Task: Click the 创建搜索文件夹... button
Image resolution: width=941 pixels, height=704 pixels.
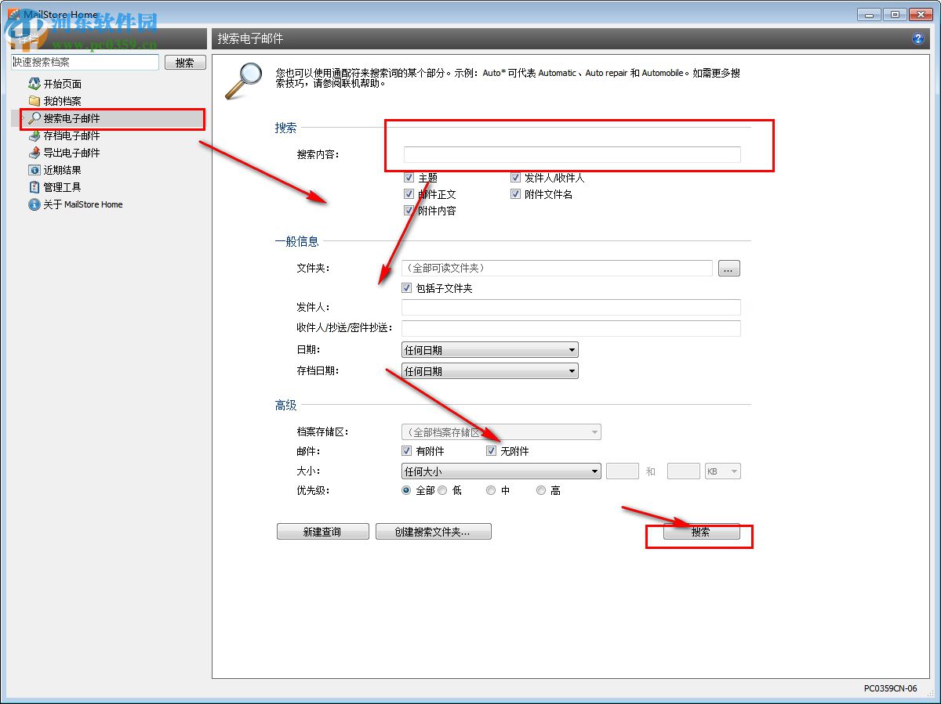Action: 434,532
